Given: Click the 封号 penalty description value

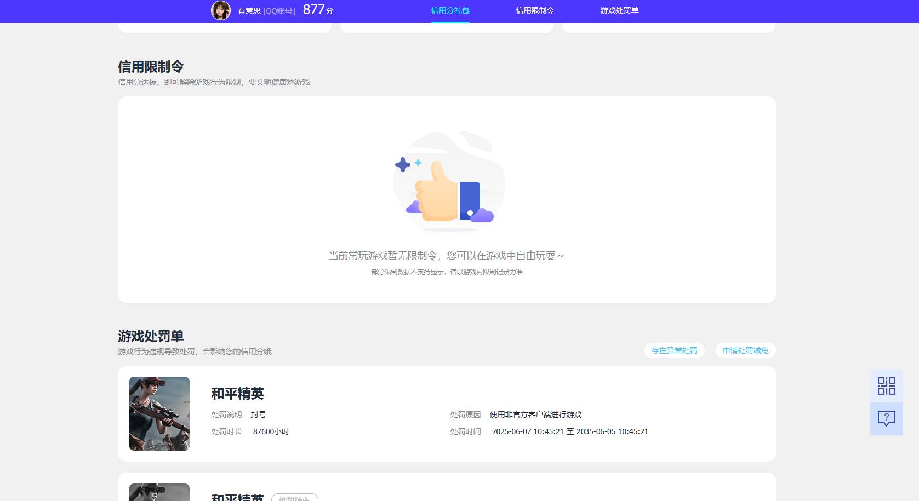Looking at the screenshot, I should point(258,414).
